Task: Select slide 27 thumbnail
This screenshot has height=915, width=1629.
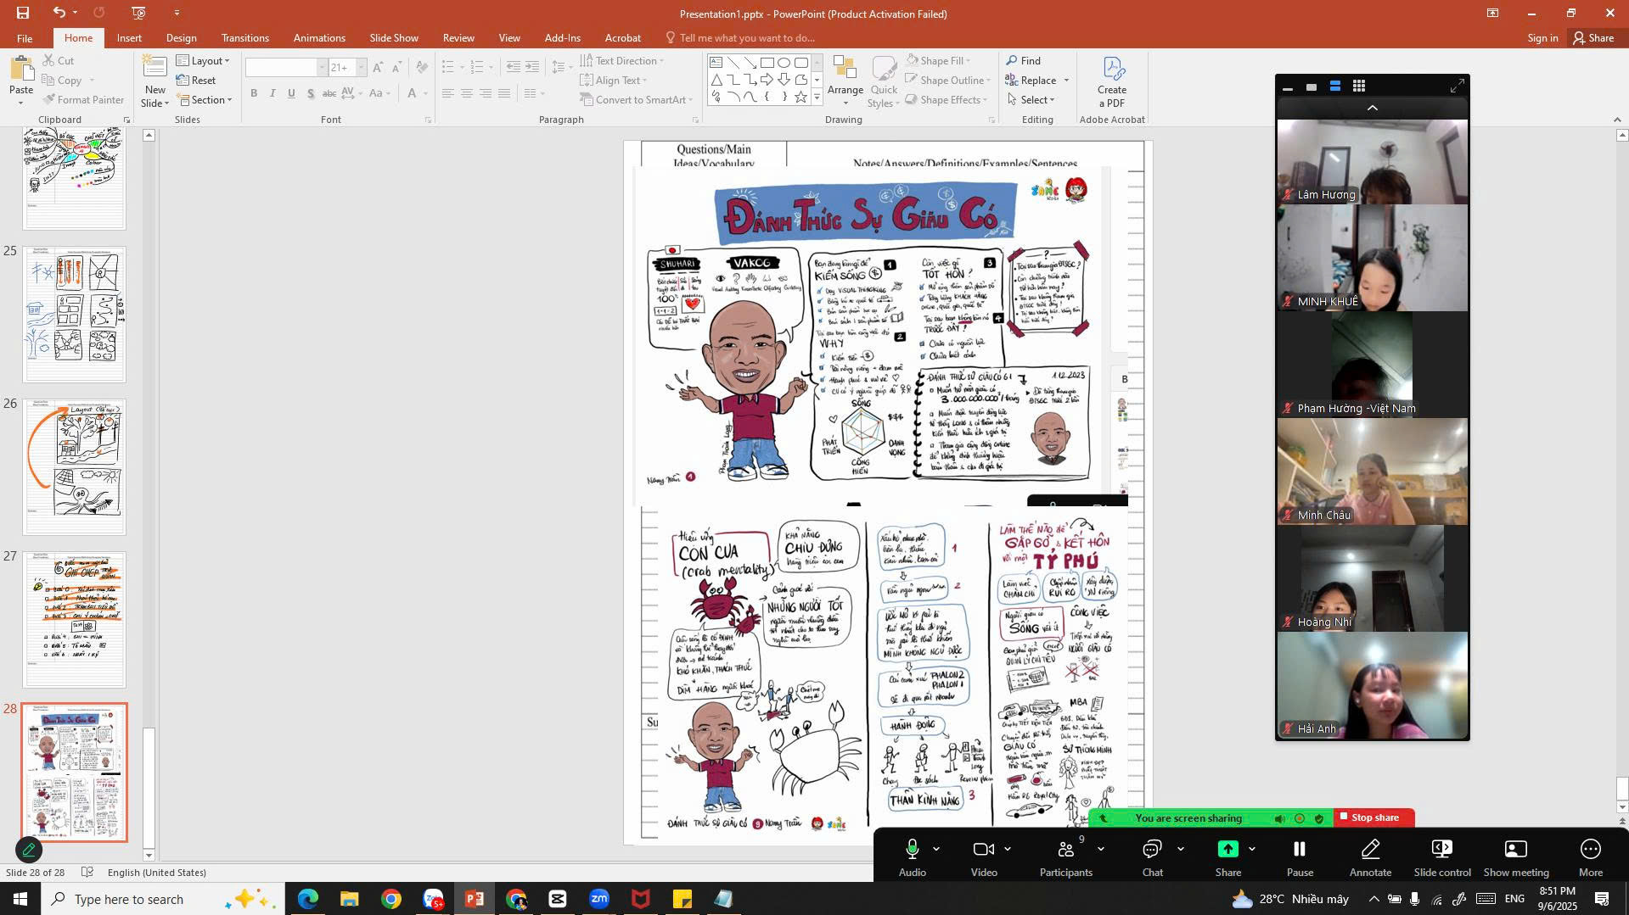Action: click(75, 620)
